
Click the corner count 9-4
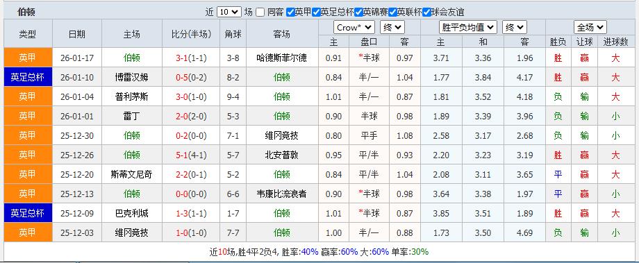(x=233, y=97)
